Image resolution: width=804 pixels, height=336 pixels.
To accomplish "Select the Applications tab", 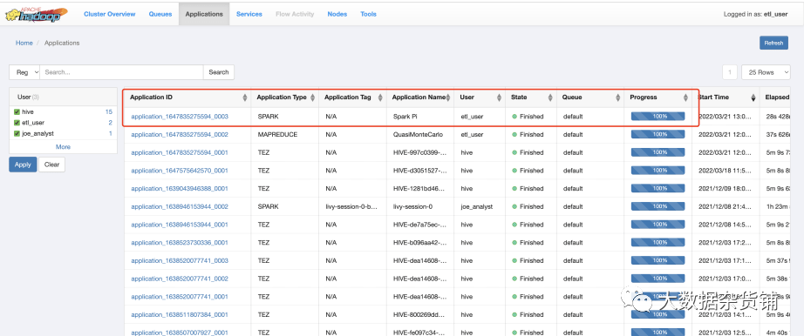I will click(204, 14).
